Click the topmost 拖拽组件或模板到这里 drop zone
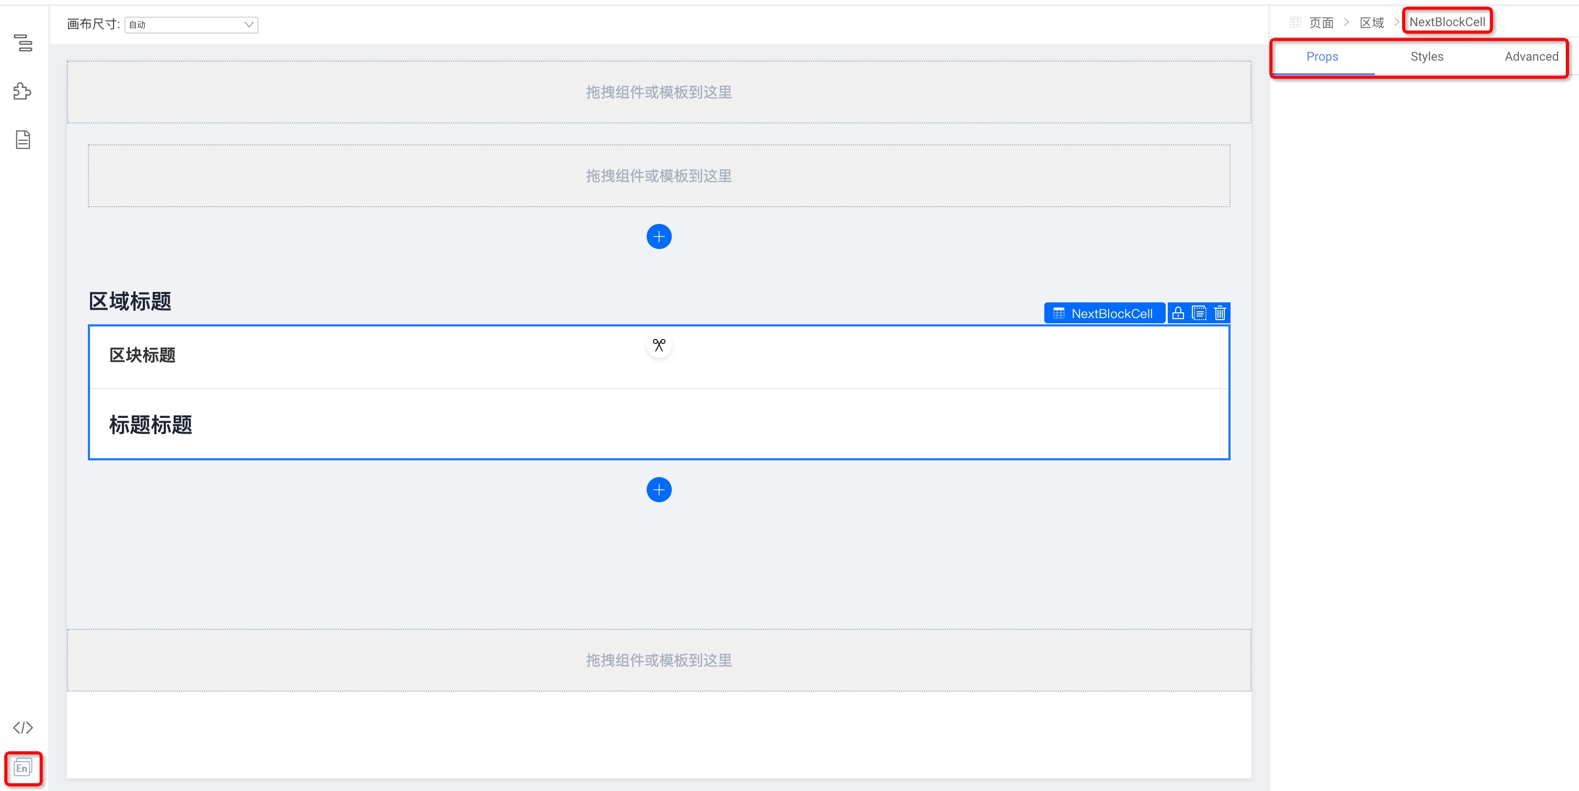Image resolution: width=1579 pixels, height=791 pixels. [x=659, y=92]
